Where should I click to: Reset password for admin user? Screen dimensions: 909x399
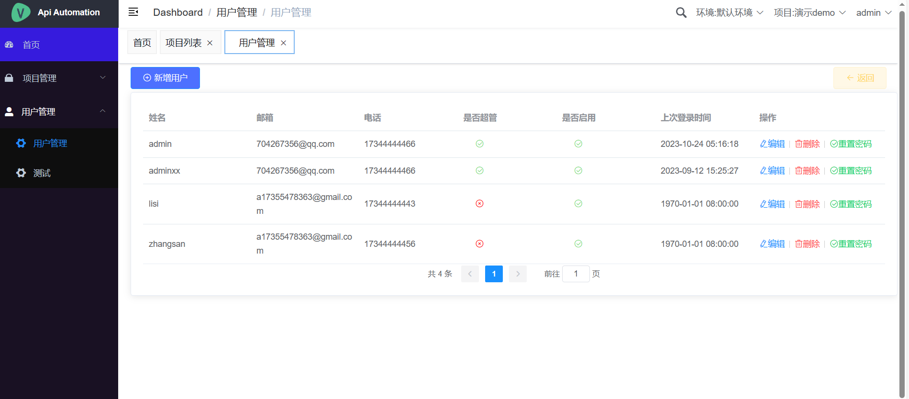851,144
